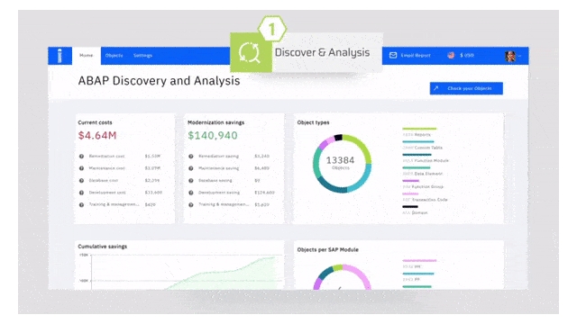Click the help icon beside Remediation saving
Viewport: 577px width, 324px height.
click(x=191, y=156)
